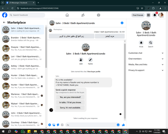Screen dimensions: 168x134
Task: Open the Groups icon in top navigation
Action: pos(98,15)
